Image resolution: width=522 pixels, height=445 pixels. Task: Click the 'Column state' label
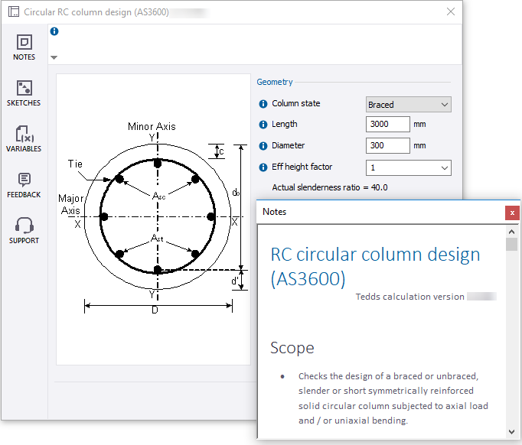point(296,103)
